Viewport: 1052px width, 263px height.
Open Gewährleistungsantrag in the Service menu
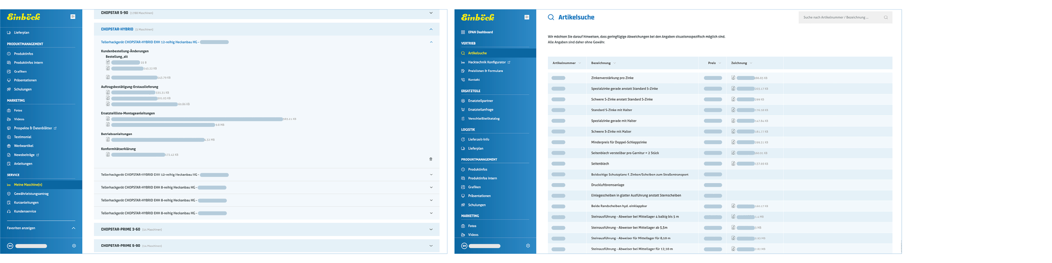[x=31, y=194]
